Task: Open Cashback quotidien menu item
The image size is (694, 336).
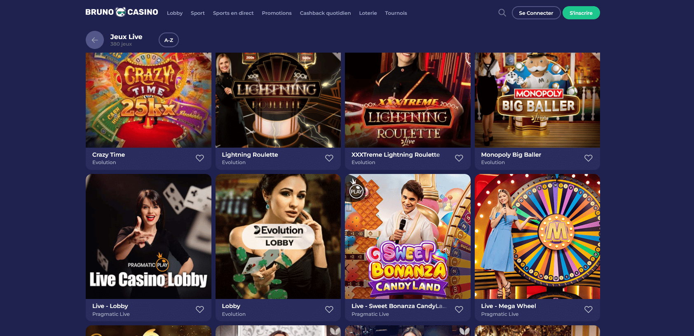Action: (326, 13)
